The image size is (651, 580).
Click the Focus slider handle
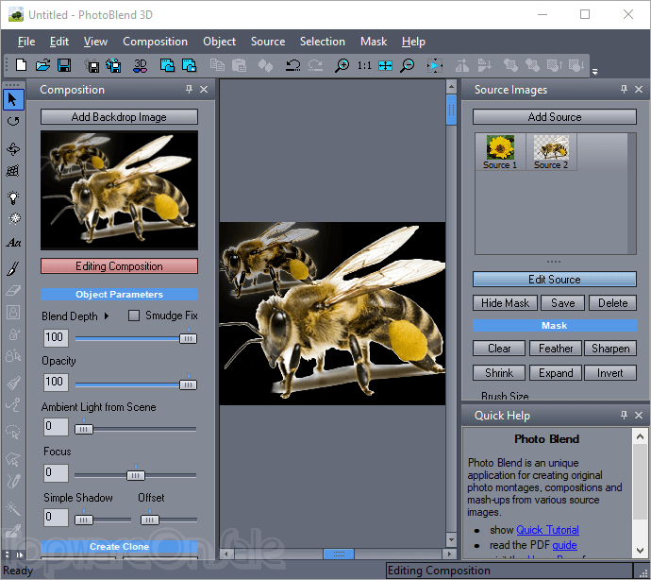click(135, 474)
